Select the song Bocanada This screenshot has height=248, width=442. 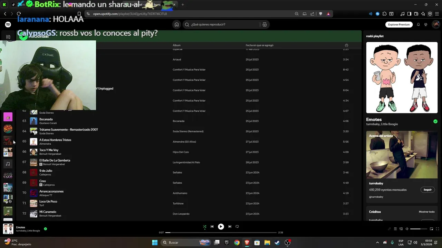pyautogui.click(x=46, y=119)
